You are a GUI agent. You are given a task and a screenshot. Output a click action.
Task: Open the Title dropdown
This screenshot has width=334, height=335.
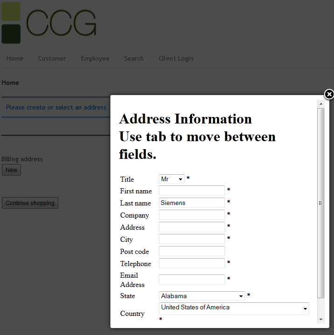pyautogui.click(x=171, y=179)
